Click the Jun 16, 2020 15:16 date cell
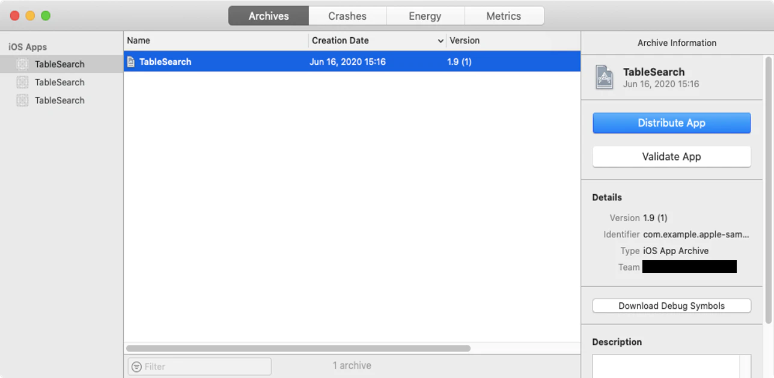This screenshot has width=774, height=378. 347,61
